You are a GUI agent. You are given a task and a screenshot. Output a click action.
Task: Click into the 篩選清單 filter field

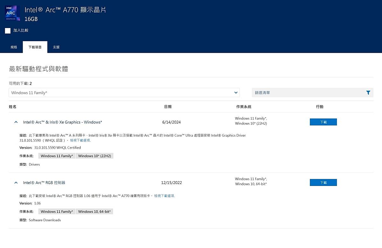point(307,93)
